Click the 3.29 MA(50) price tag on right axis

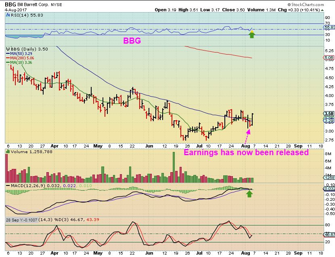[329, 121]
